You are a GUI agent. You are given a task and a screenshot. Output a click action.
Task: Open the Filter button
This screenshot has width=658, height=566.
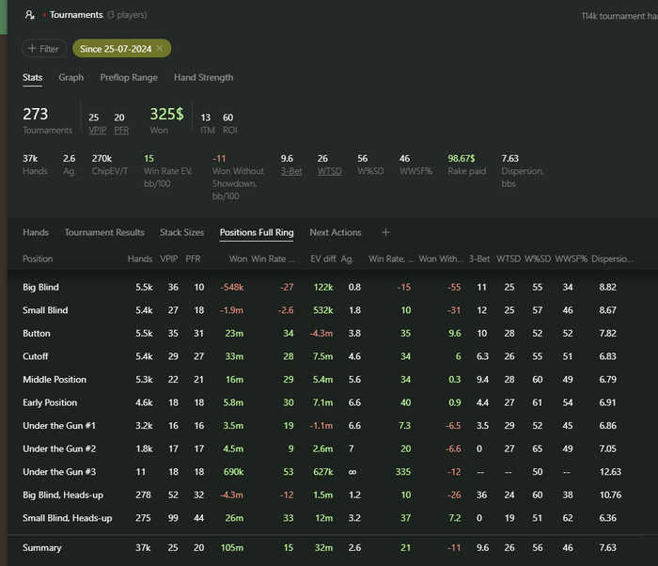click(44, 48)
